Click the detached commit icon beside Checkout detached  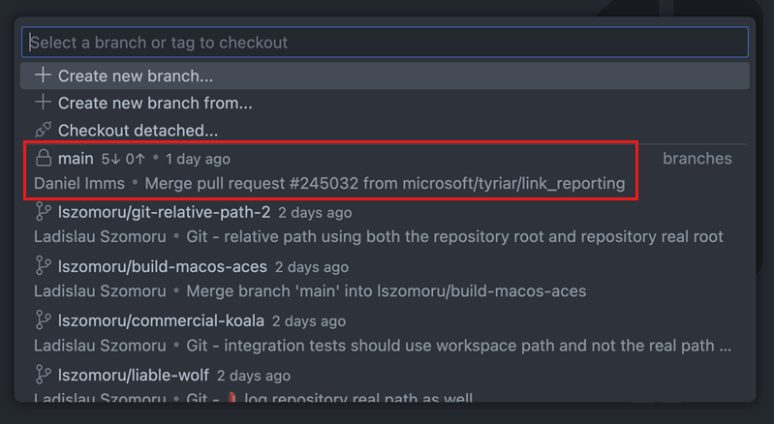point(43,130)
